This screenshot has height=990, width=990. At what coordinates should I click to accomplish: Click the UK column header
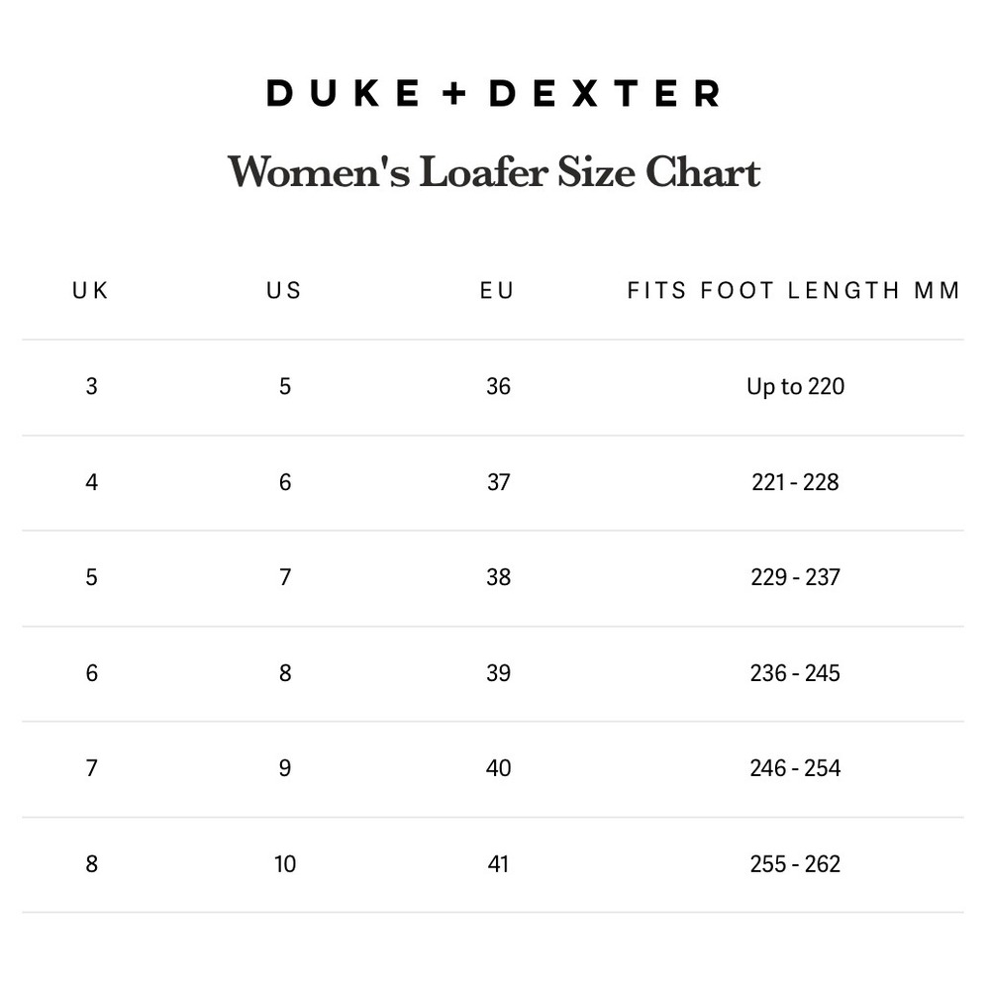[x=91, y=290]
